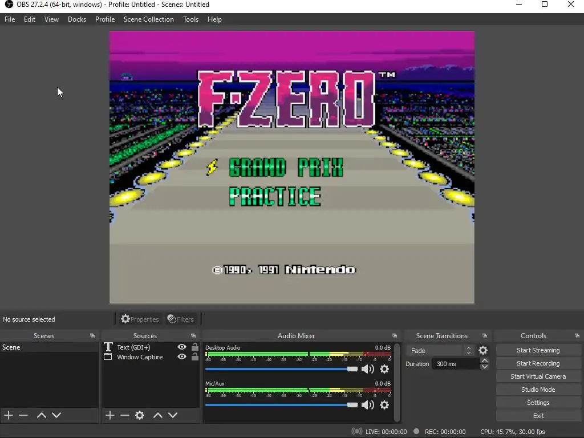Screen dimensions: 584x438
Task: Click the F-ZERO preview canvas
Action: coord(292,167)
